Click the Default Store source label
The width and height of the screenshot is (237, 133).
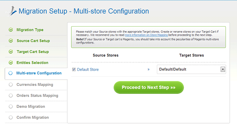tap(88, 69)
